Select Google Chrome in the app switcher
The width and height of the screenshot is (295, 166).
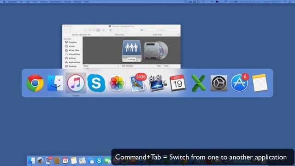point(35,83)
